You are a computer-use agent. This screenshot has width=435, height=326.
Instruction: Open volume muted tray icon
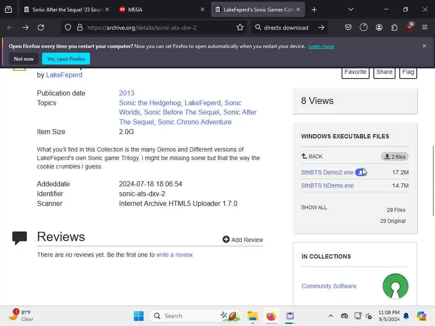369,316
